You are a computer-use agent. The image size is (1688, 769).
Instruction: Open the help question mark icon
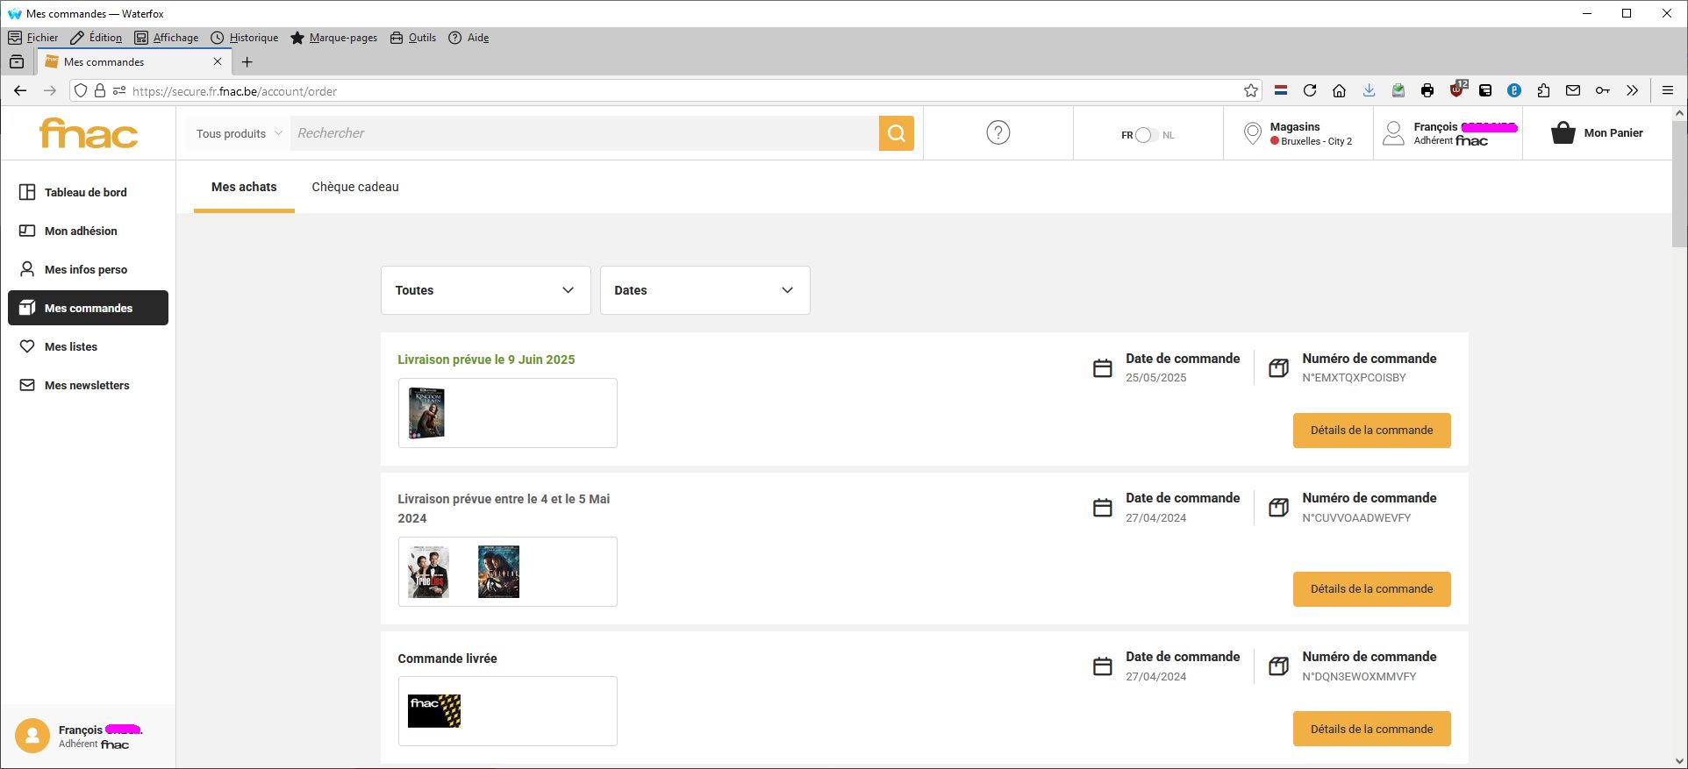point(998,133)
